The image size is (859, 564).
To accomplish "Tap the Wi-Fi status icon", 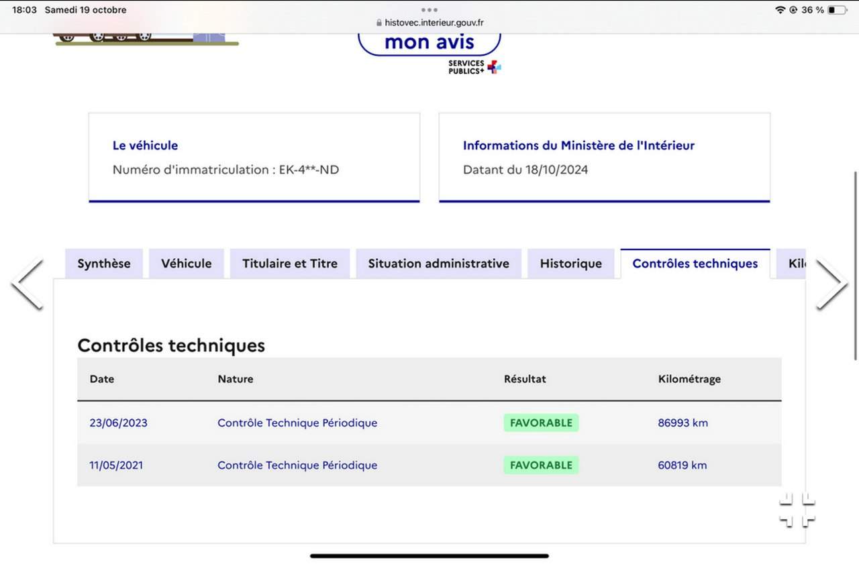I will [780, 10].
